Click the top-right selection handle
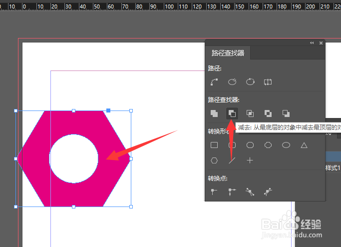The width and height of the screenshot is (341, 247). pyautogui.click(x=131, y=110)
